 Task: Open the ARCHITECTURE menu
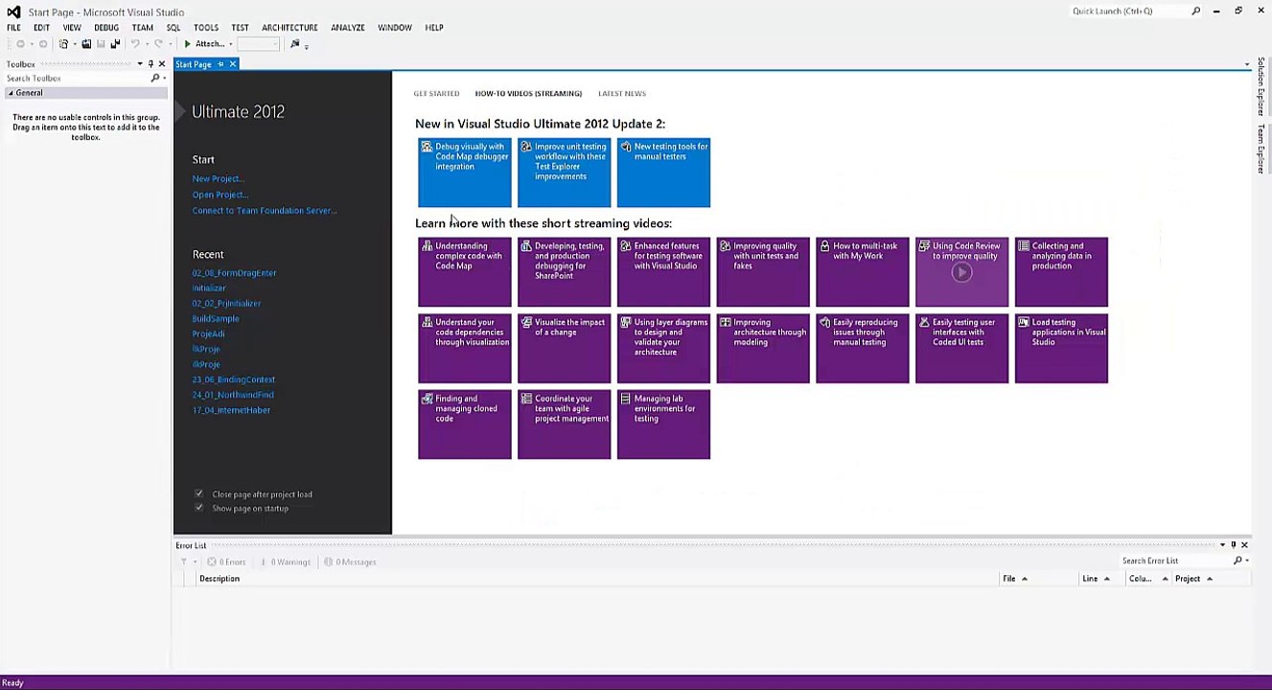pyautogui.click(x=289, y=28)
